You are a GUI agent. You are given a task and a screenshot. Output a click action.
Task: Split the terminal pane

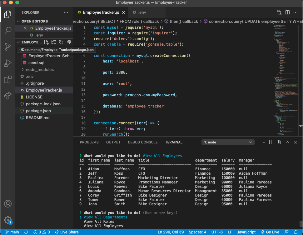point(271,142)
